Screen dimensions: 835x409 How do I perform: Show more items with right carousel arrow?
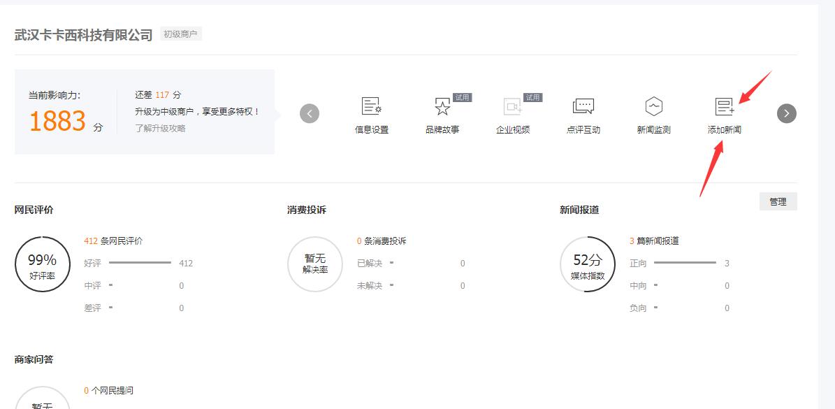point(787,113)
